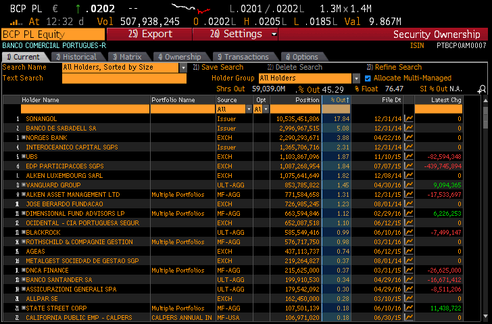Open history chart icon for AGEAS row
This screenshot has width=492, height=324.
click(x=408, y=251)
